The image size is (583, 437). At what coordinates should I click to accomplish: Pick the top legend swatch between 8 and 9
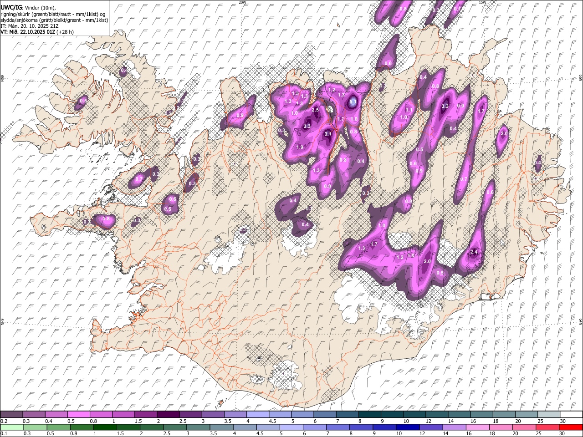369,414
